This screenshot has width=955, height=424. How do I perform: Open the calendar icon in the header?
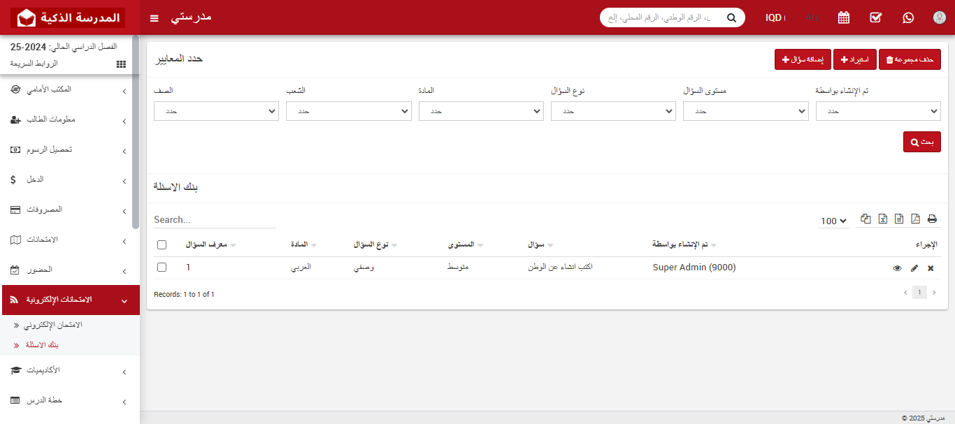point(843,17)
